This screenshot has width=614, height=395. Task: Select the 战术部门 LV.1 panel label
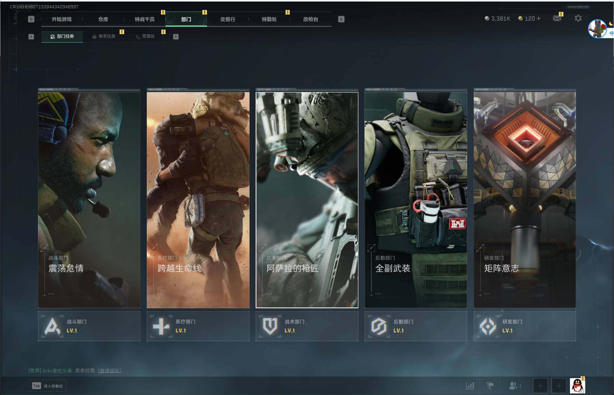[294, 326]
